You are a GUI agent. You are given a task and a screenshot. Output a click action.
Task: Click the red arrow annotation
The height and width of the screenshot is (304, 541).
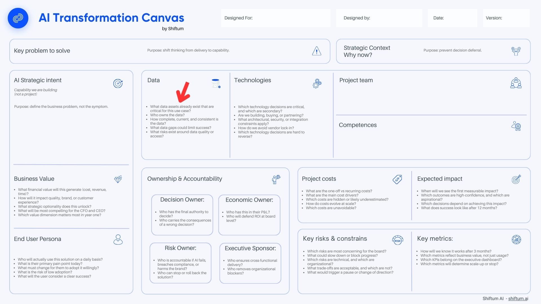183,92
